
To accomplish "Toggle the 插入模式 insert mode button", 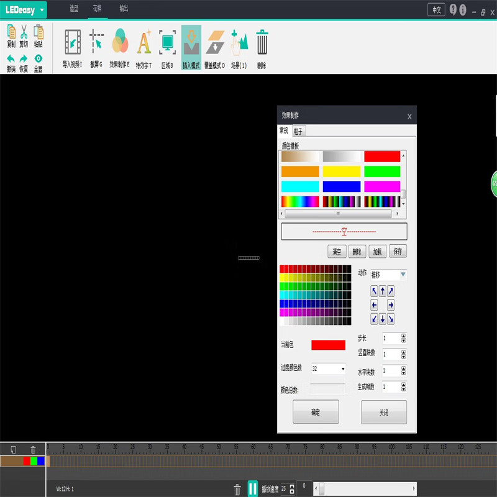I will (191, 42).
